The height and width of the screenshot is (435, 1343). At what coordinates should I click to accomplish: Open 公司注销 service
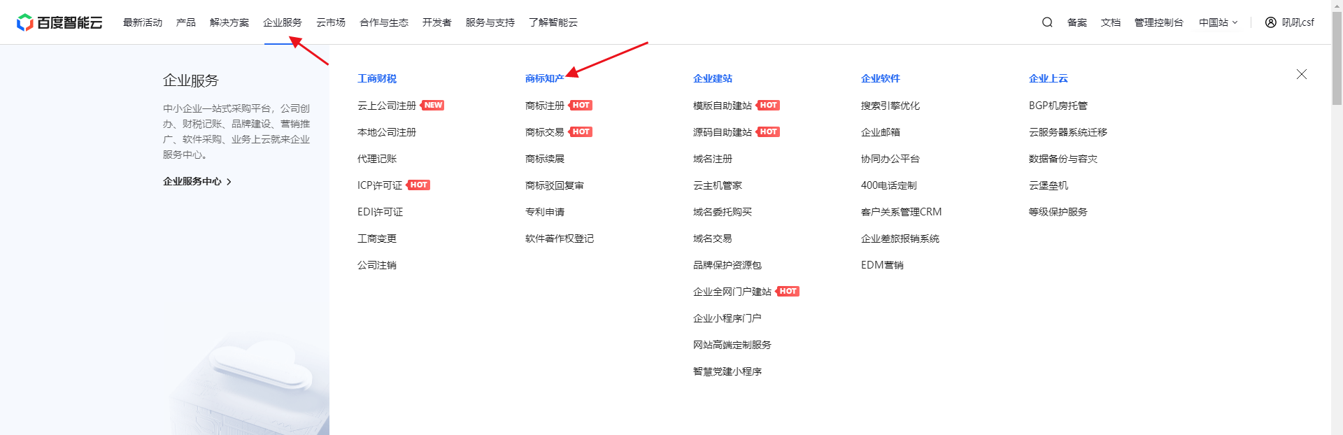(377, 265)
